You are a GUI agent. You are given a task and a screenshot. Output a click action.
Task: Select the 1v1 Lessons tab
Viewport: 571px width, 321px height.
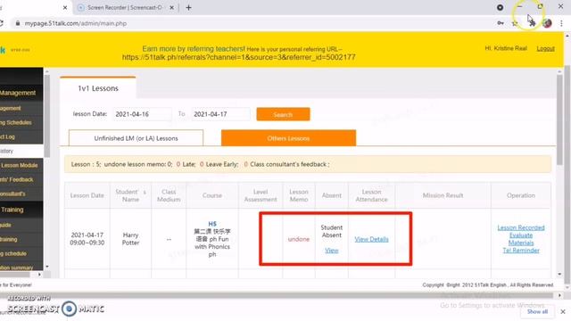pyautogui.click(x=98, y=88)
